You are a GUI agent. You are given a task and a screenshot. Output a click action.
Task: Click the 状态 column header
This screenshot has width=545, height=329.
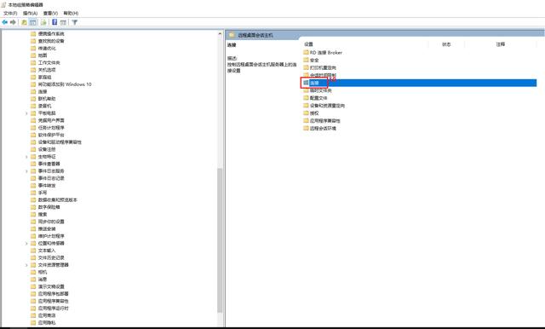(446, 44)
